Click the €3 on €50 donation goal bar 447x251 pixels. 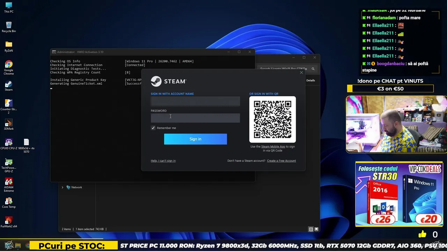click(x=390, y=89)
